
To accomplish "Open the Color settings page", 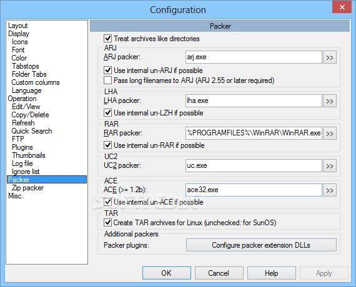I will click(x=19, y=58).
